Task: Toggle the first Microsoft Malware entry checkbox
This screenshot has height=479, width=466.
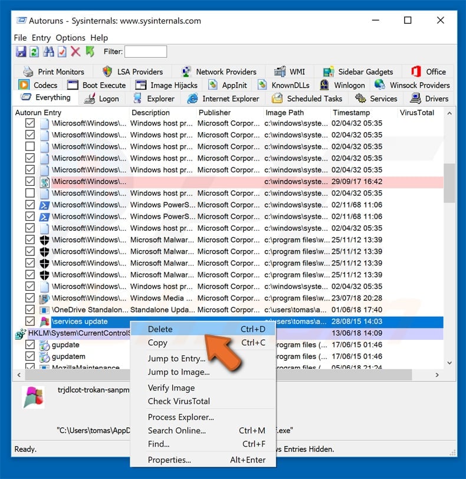Action: point(30,240)
